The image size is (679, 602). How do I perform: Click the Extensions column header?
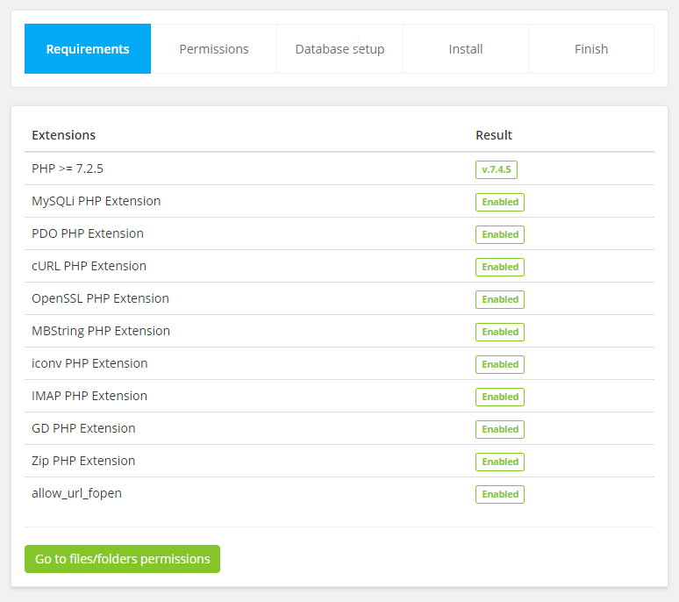[x=64, y=135]
